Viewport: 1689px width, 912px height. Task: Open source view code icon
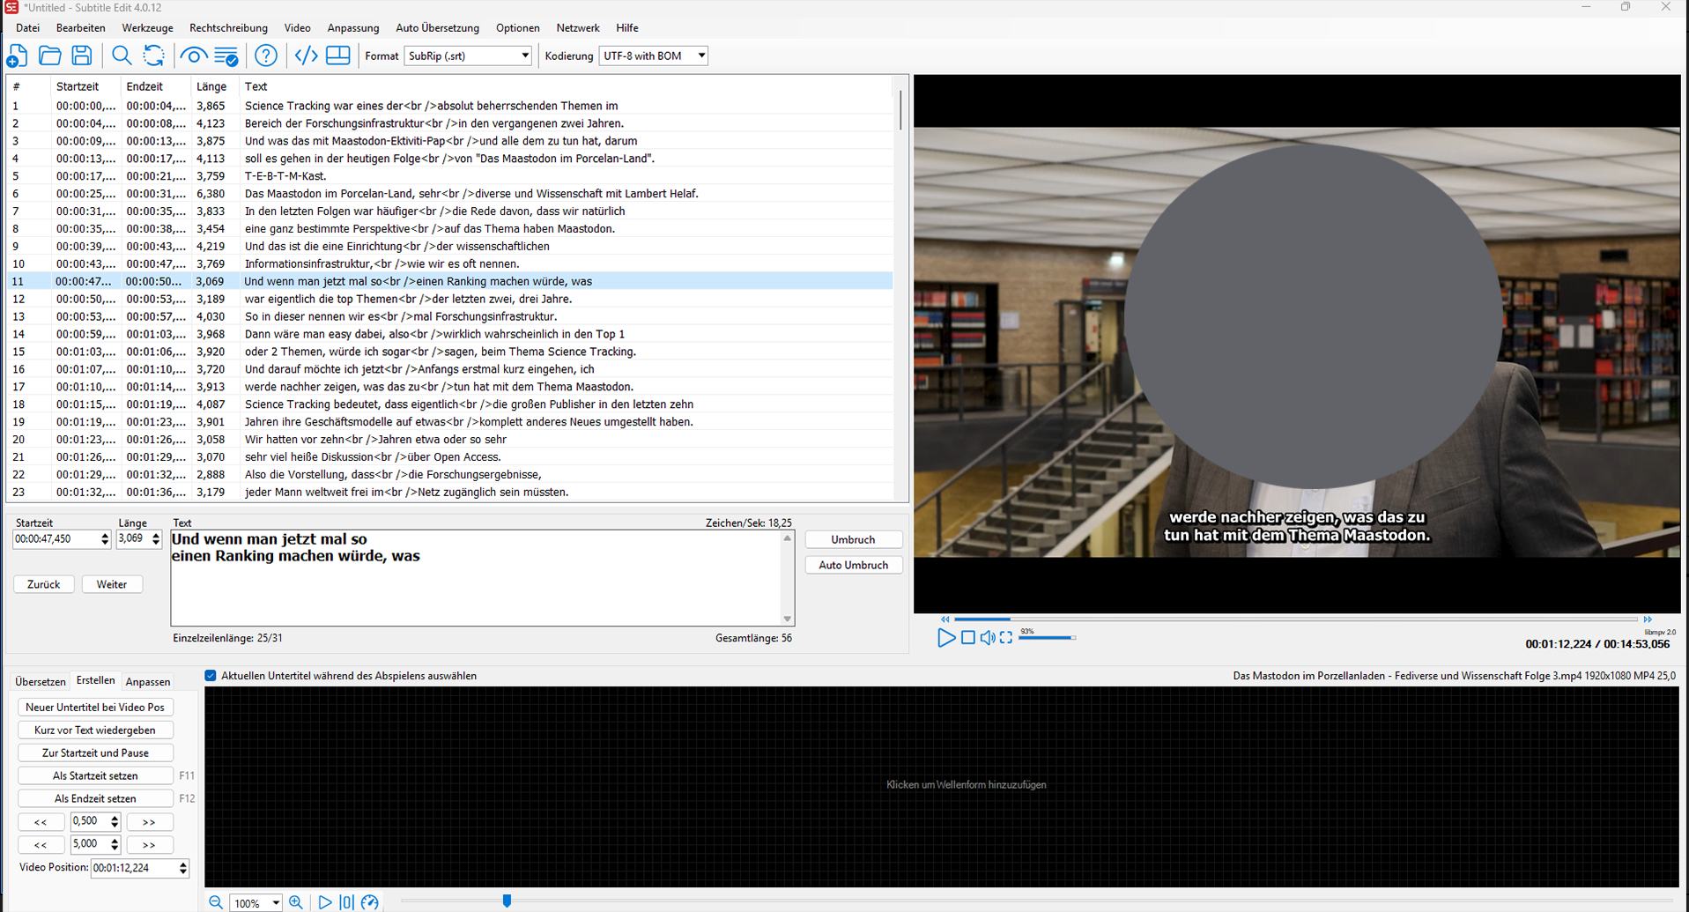(x=306, y=56)
